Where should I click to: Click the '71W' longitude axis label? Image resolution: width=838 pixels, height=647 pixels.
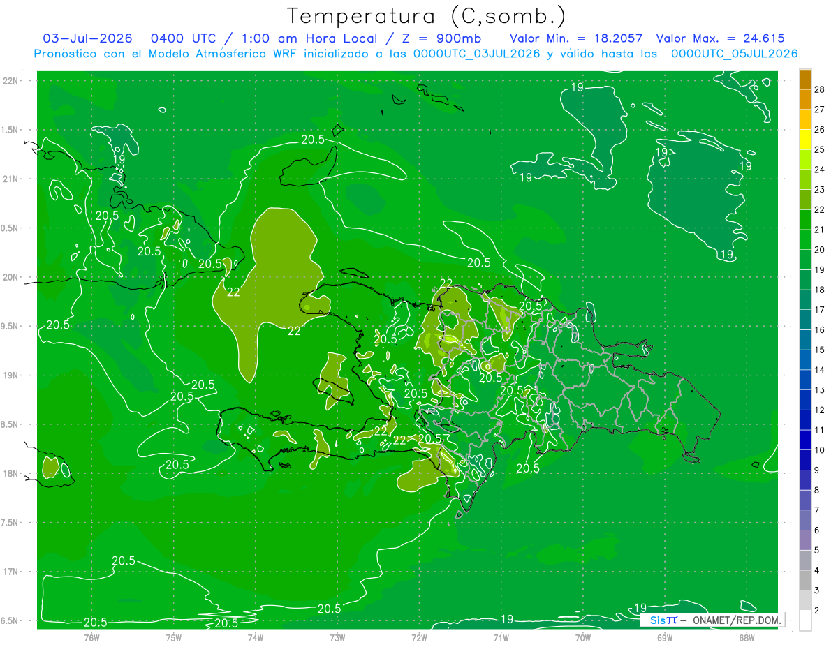pos(500,637)
